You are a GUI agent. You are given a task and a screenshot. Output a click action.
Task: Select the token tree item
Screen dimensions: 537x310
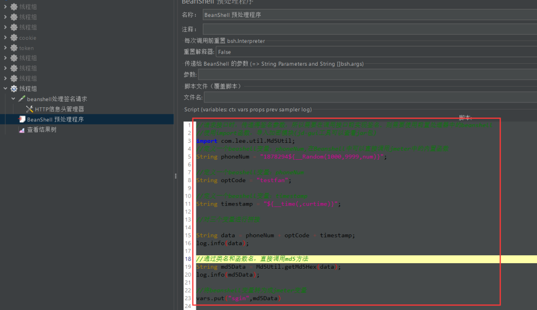[x=26, y=48]
